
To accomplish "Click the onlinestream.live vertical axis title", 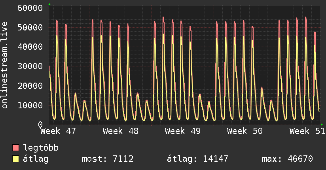I will 4,65.
